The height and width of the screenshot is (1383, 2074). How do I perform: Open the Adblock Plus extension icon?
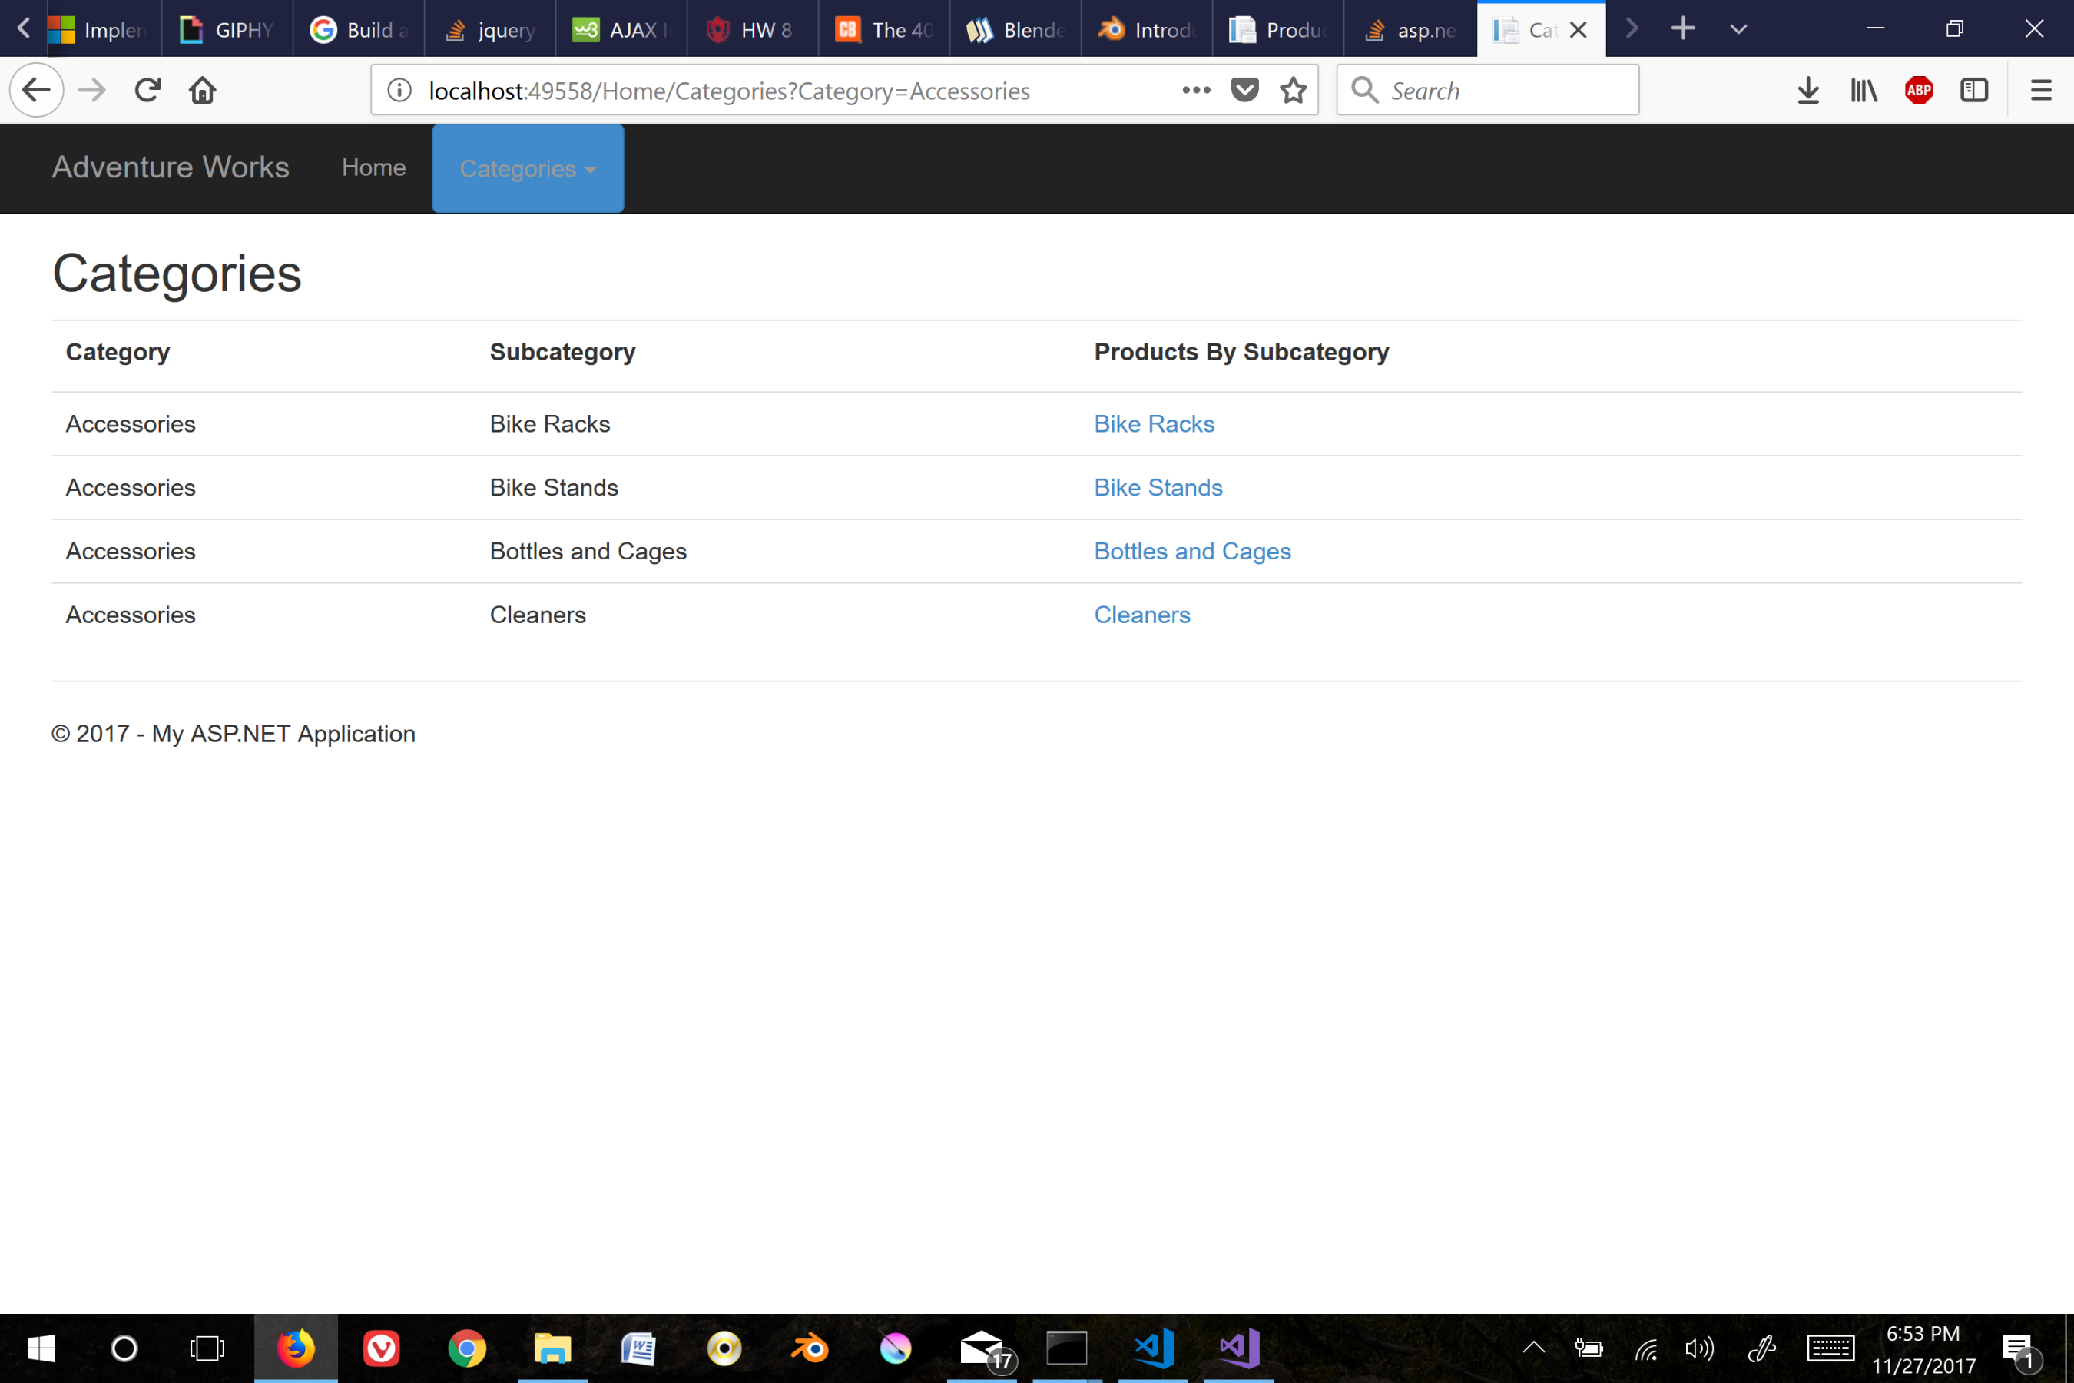pyautogui.click(x=1918, y=90)
